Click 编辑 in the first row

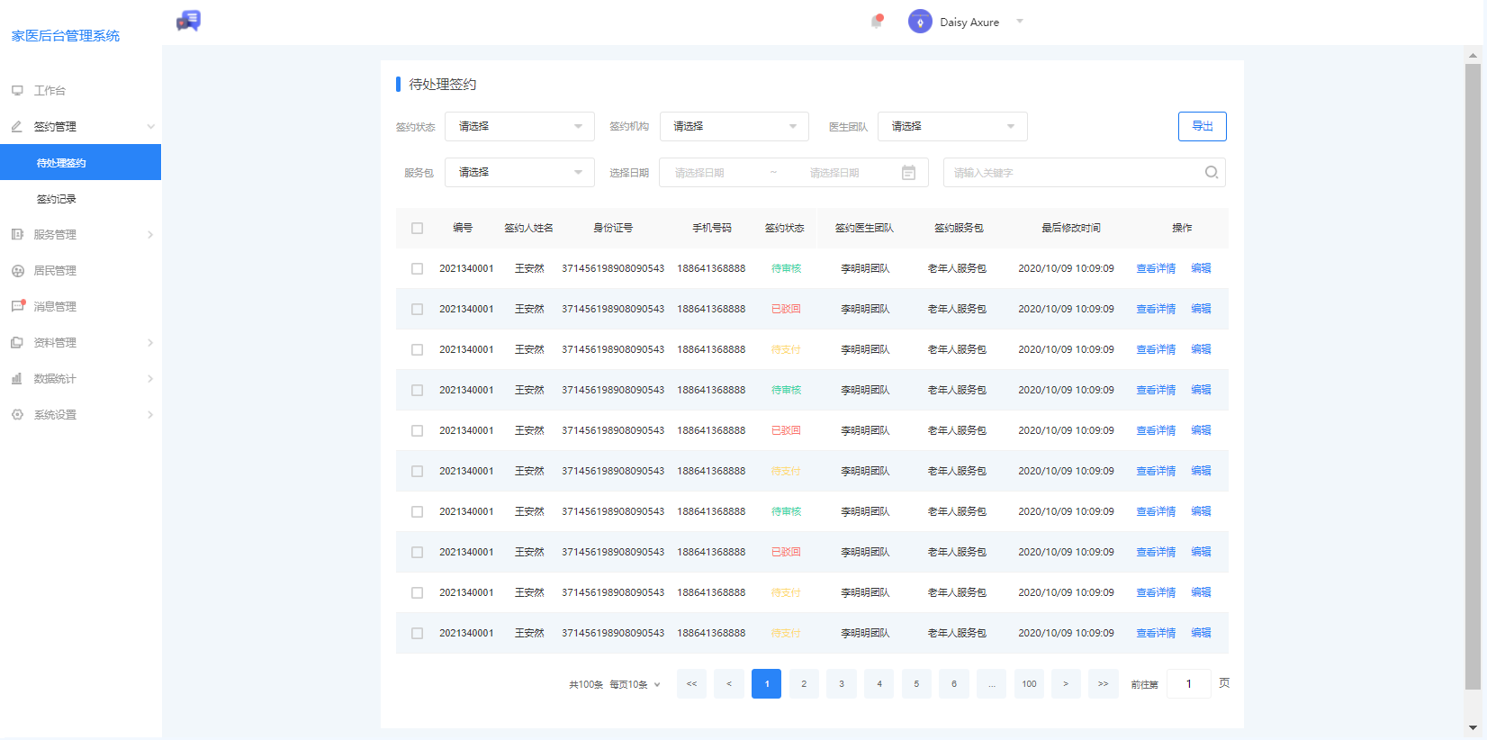coord(1201,268)
